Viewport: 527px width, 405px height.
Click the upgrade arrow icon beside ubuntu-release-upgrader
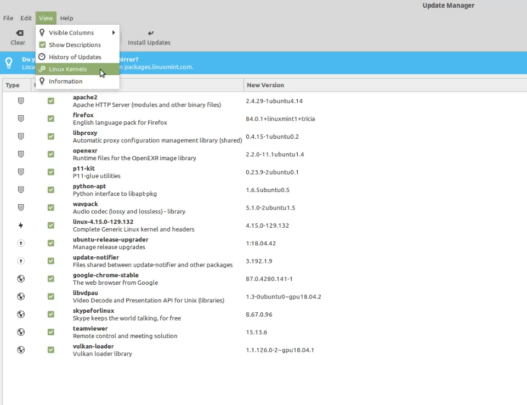tap(20, 243)
